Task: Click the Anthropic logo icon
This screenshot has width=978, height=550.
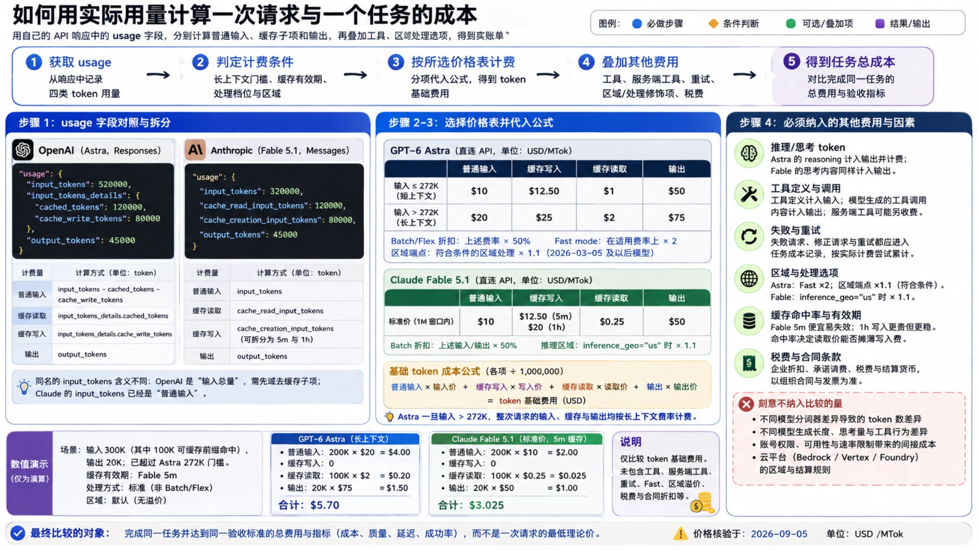Action: coord(195,150)
